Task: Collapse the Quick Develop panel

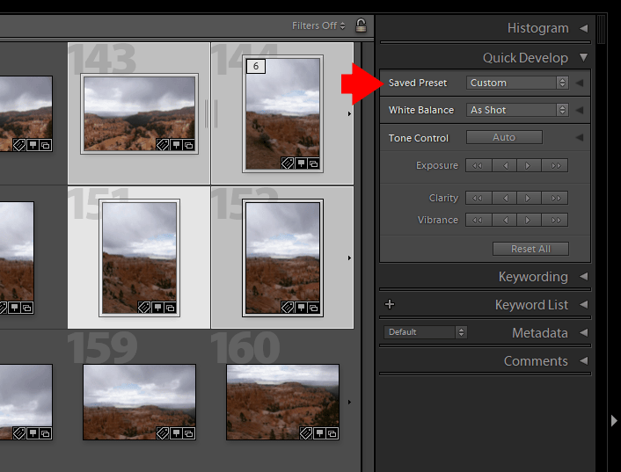Action: (583, 57)
